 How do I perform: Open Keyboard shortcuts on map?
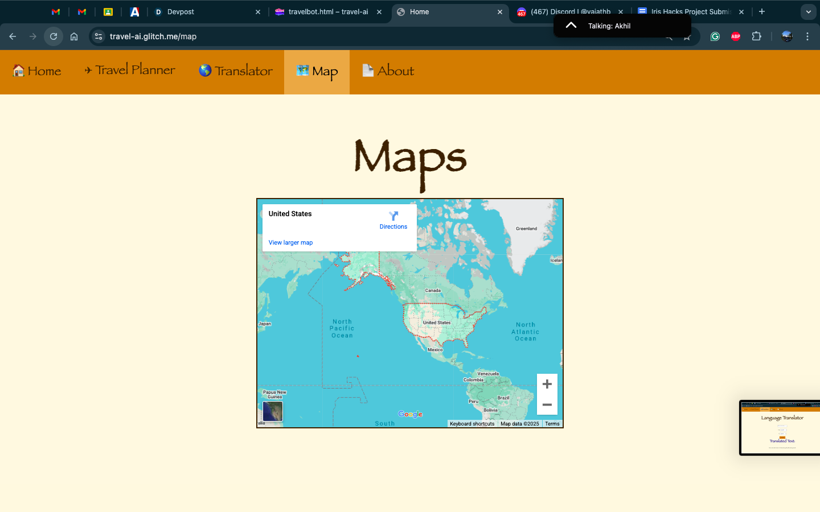472,424
